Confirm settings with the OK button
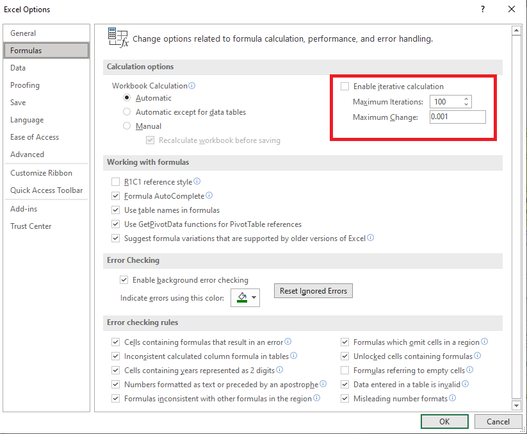527x434 pixels. click(444, 422)
